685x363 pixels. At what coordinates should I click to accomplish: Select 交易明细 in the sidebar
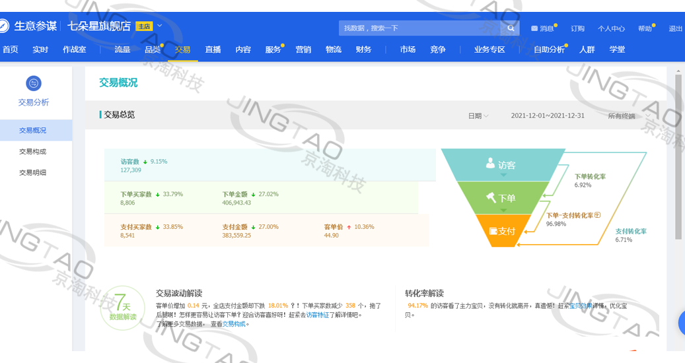(x=33, y=173)
